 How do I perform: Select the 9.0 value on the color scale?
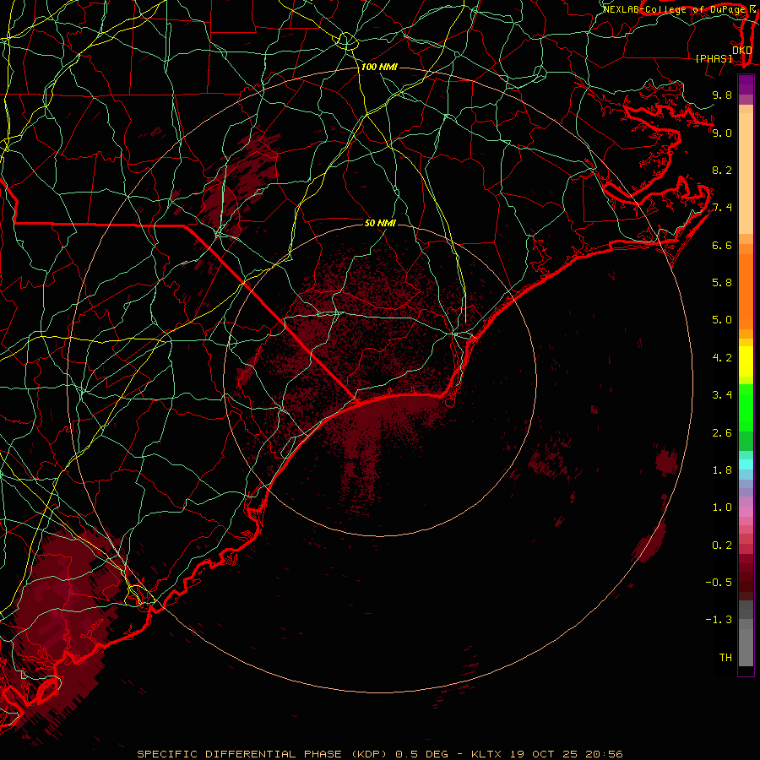722,133
